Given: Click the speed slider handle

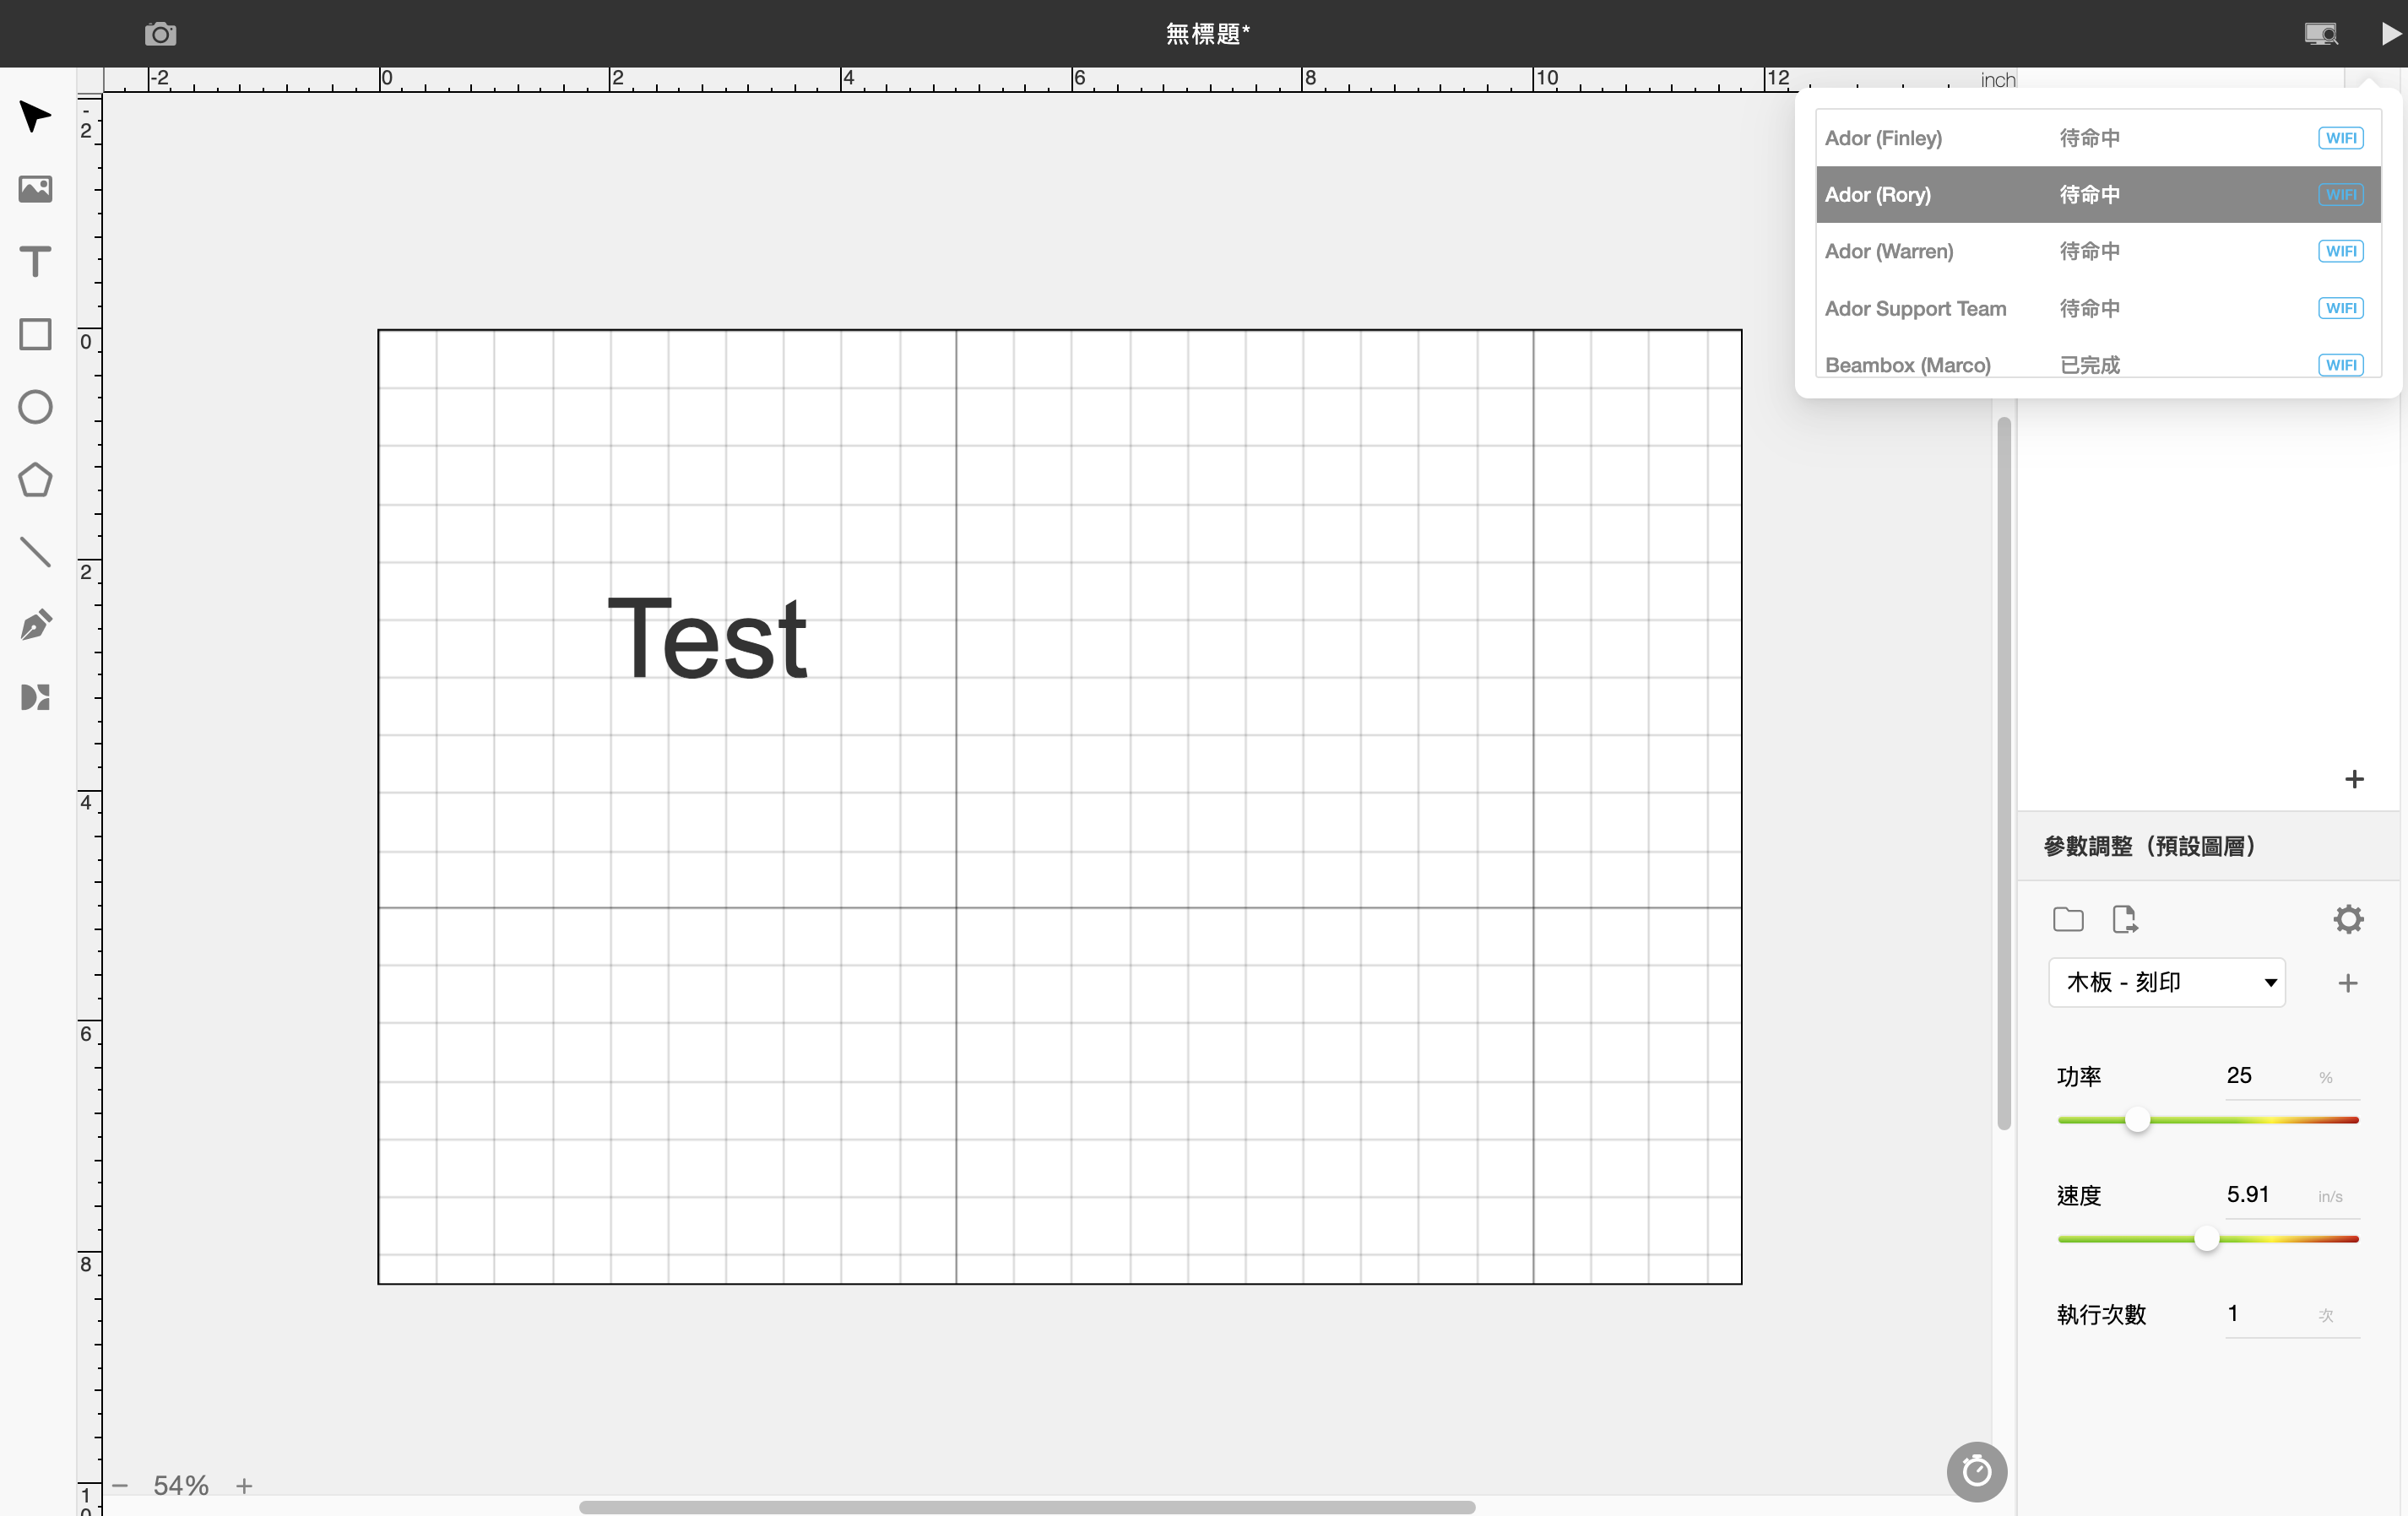Looking at the screenshot, I should point(2206,1239).
